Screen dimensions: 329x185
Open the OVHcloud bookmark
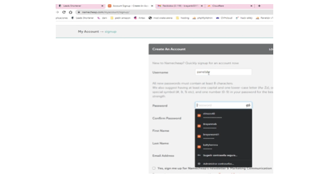click(x=224, y=18)
